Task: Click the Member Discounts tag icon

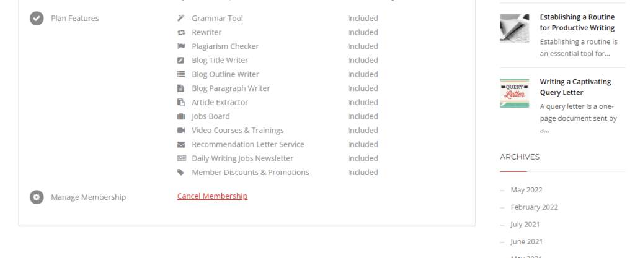Action: pyautogui.click(x=180, y=173)
